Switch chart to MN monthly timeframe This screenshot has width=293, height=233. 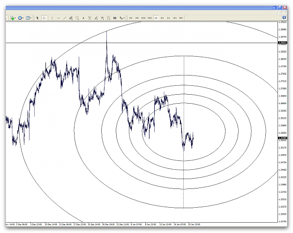click(x=181, y=18)
